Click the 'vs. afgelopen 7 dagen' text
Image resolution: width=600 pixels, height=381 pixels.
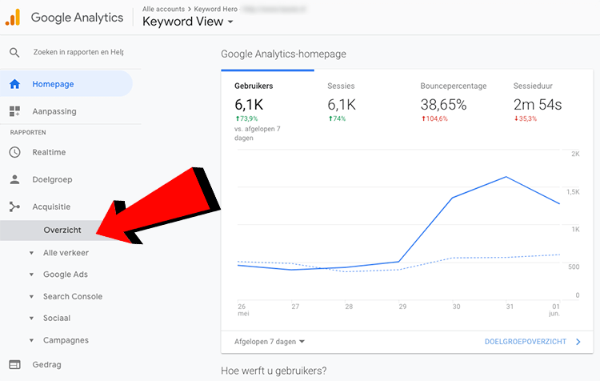257,134
